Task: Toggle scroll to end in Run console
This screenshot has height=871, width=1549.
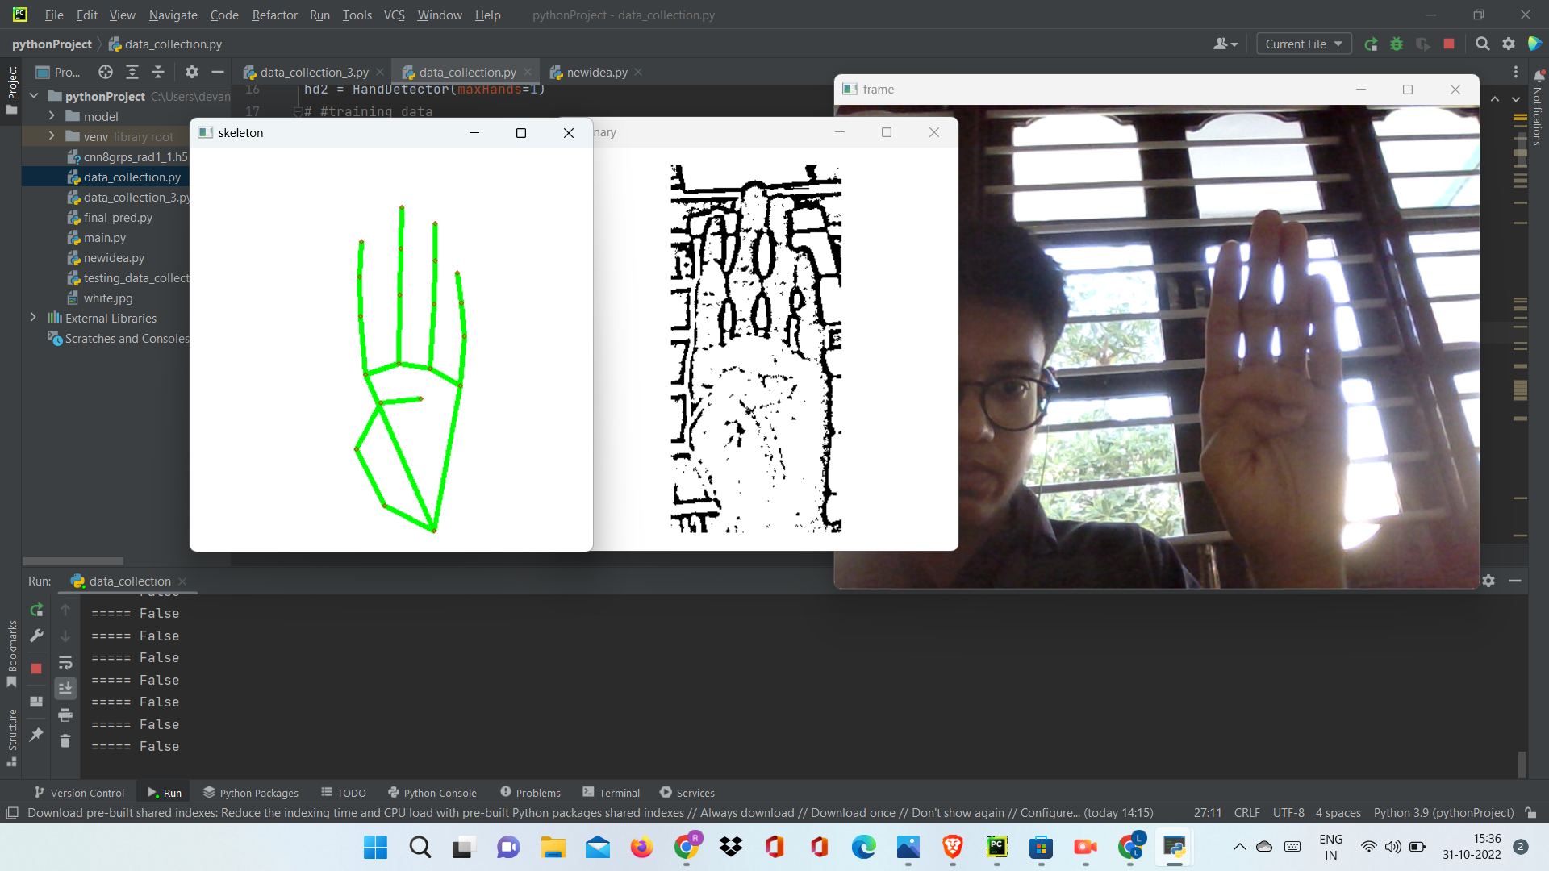Action: (x=65, y=688)
